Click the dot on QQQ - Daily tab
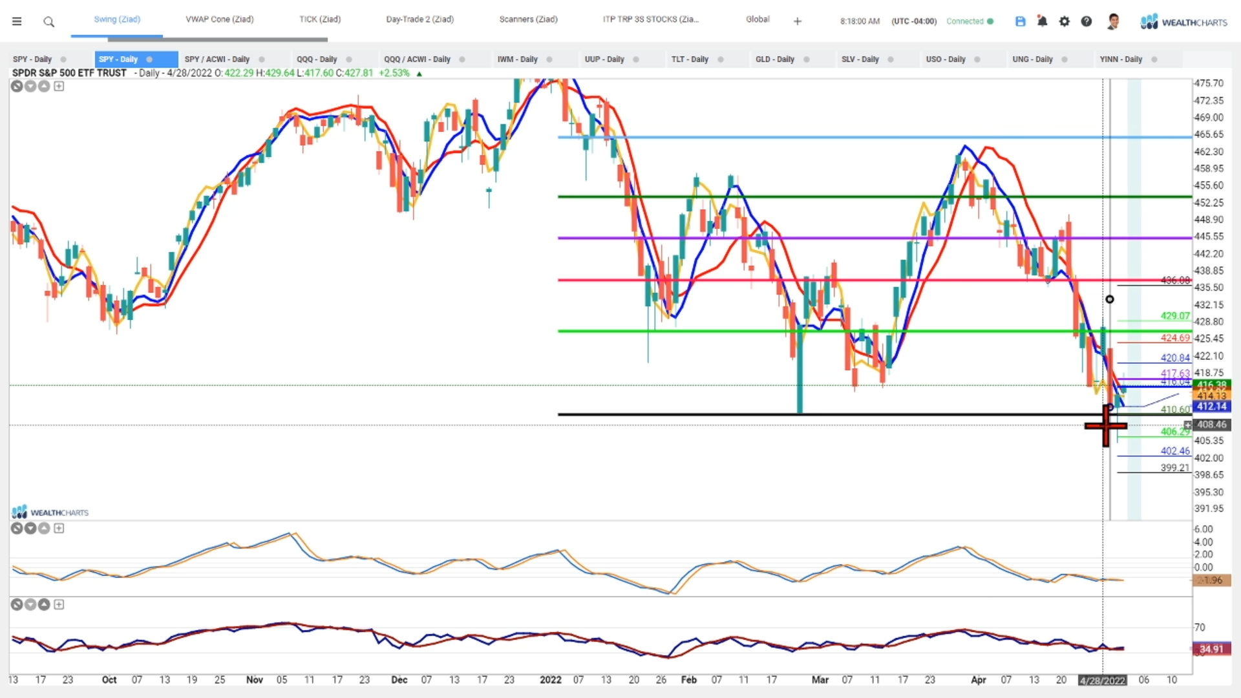1241x698 pixels. coord(349,59)
